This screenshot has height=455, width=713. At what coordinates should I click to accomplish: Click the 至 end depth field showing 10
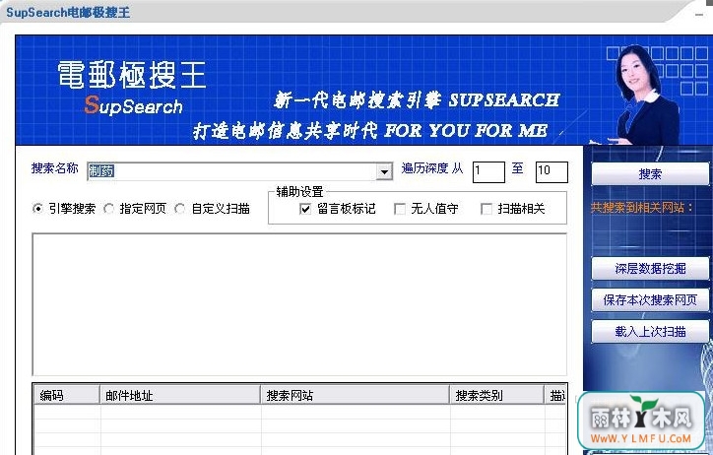[551, 171]
